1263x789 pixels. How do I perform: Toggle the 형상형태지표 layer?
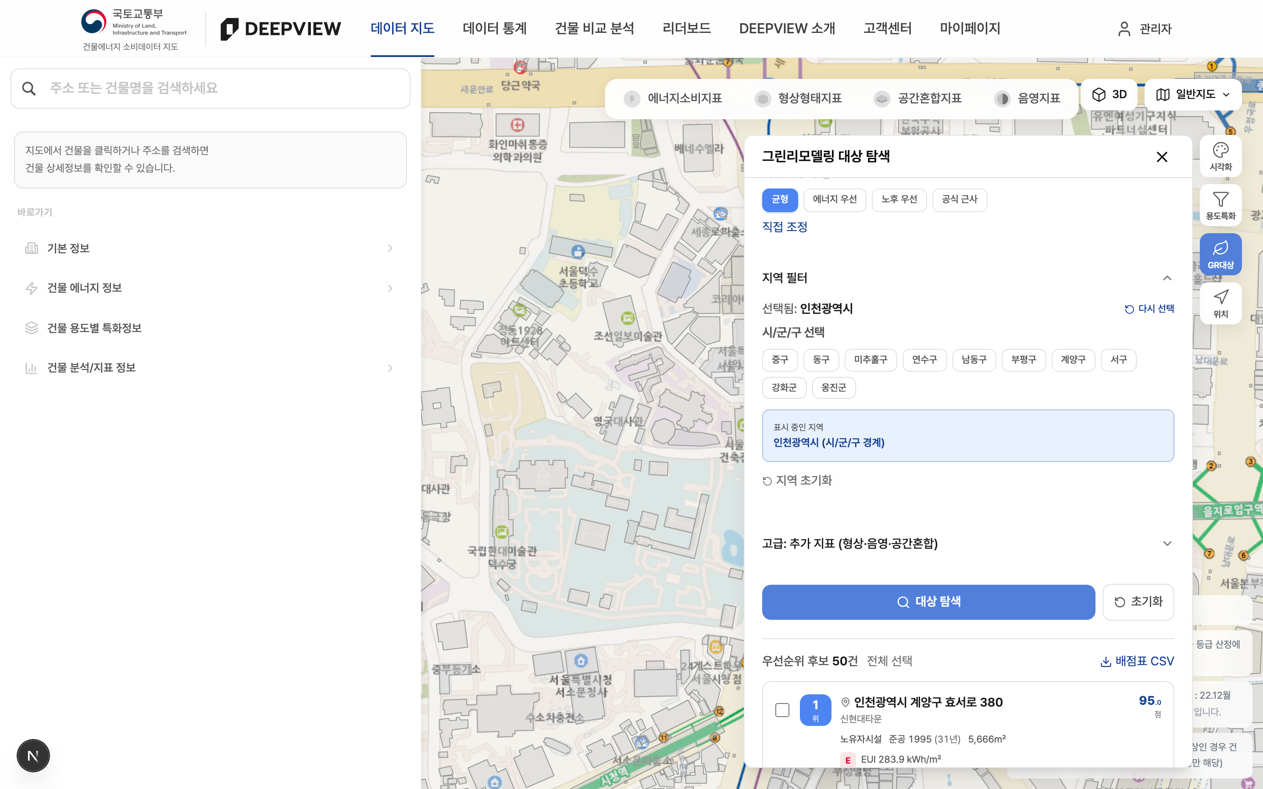point(798,99)
